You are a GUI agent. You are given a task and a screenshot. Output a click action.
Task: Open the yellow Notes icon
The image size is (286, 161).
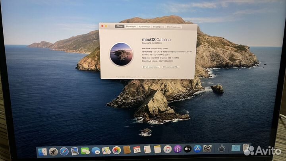pyautogui.click(x=157, y=149)
